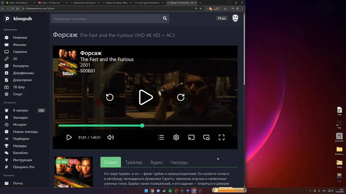346x194 pixels.
Task: Like the movie with thumbs-up 483
Action: pos(62,162)
